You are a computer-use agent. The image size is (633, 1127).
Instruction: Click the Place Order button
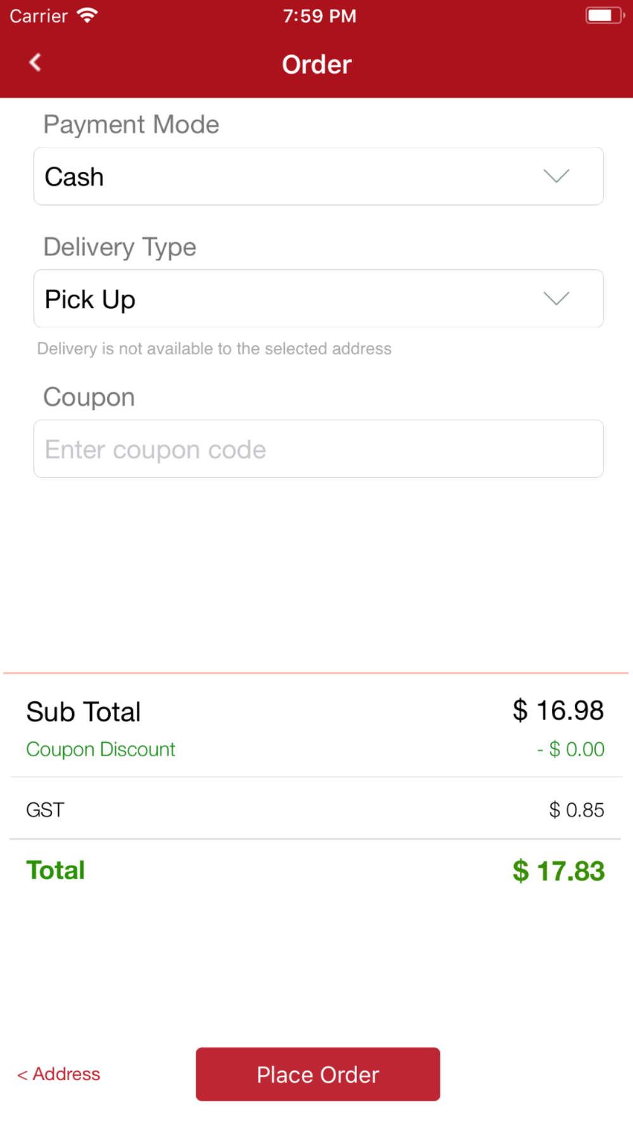(318, 1074)
